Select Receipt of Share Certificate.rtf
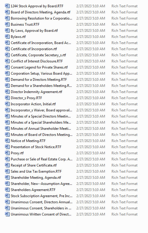 34,165
